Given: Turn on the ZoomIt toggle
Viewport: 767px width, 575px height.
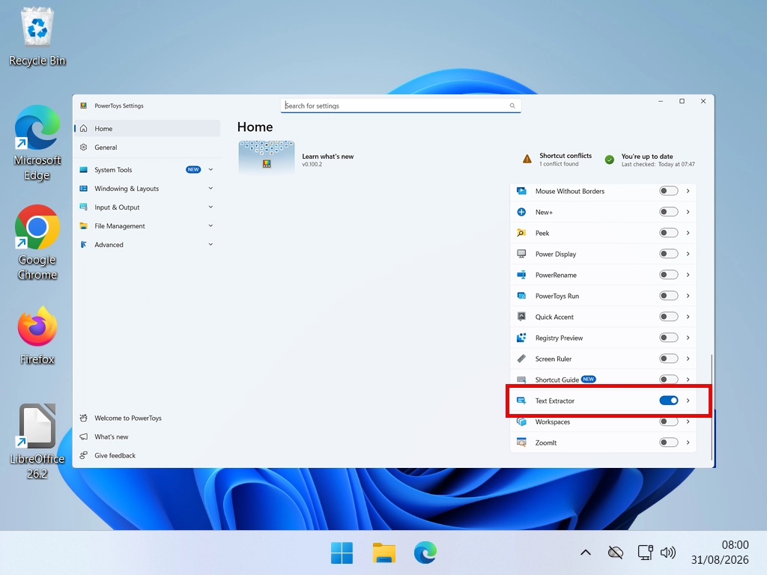Looking at the screenshot, I should click(x=669, y=442).
